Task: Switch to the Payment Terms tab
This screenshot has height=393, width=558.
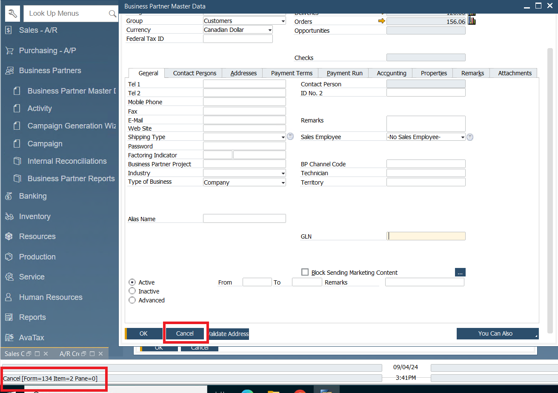Action: click(292, 73)
